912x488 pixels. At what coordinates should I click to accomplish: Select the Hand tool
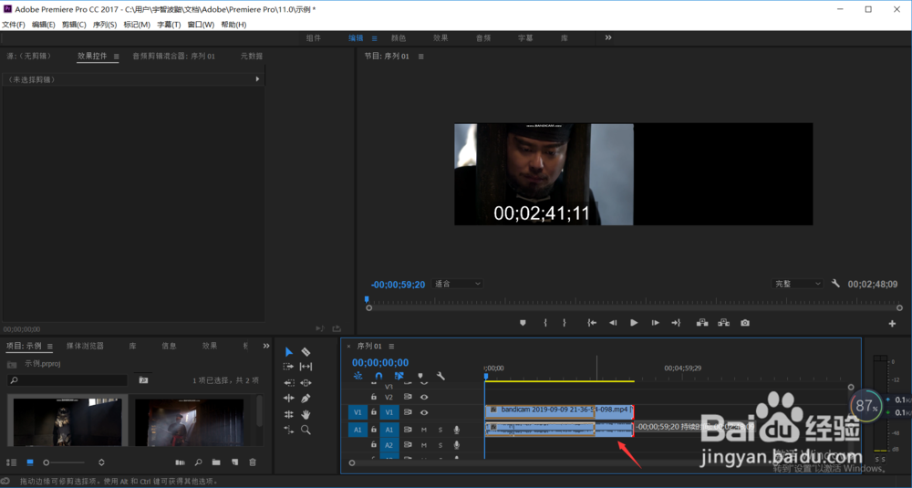[306, 414]
